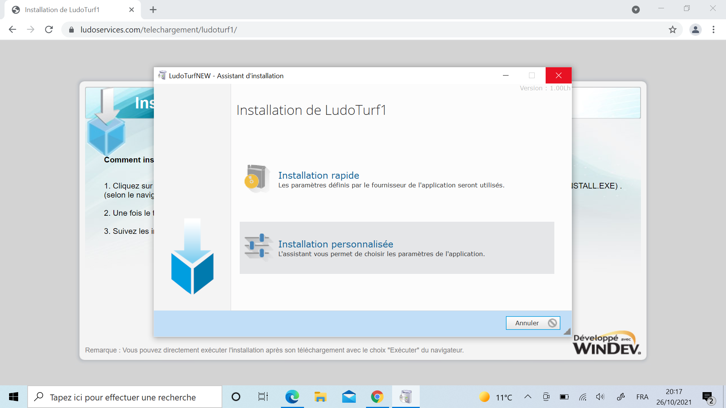Click the sliders icon for custom installation
The width and height of the screenshot is (726, 408).
(x=258, y=247)
